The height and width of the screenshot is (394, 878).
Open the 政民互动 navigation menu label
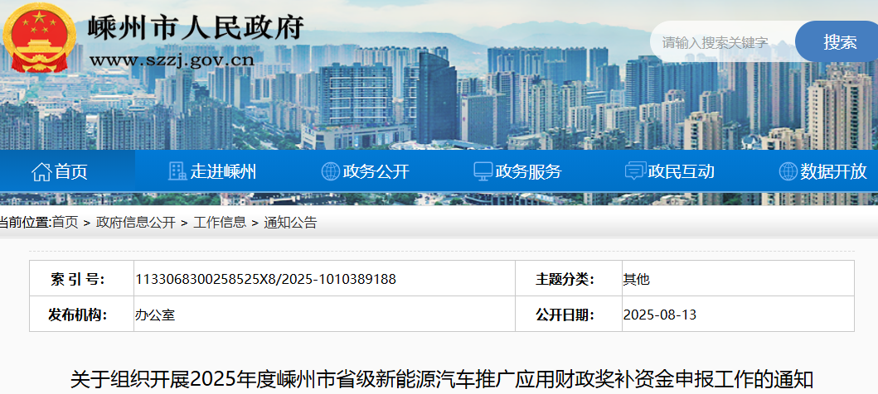pyautogui.click(x=681, y=171)
